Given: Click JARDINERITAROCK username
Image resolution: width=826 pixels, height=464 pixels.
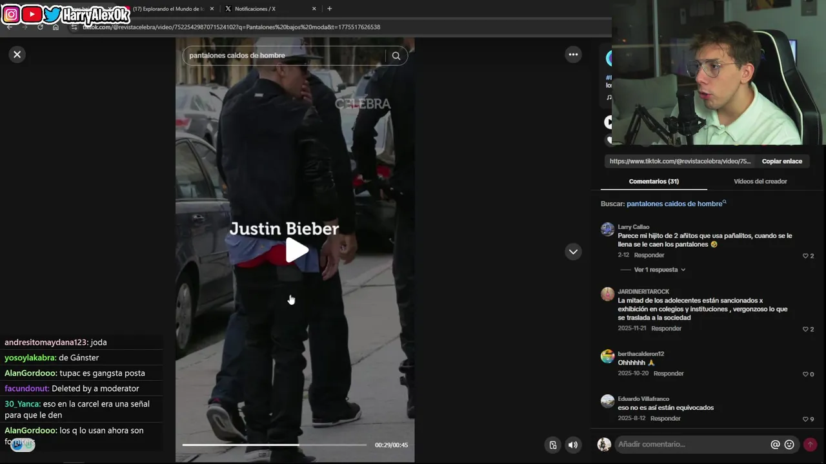Looking at the screenshot, I should (x=643, y=291).
